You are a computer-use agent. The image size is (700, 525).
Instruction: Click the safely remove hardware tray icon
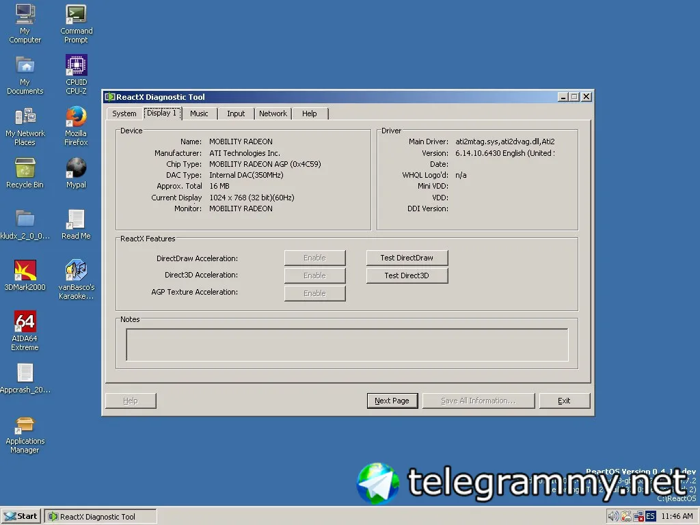tap(626, 517)
